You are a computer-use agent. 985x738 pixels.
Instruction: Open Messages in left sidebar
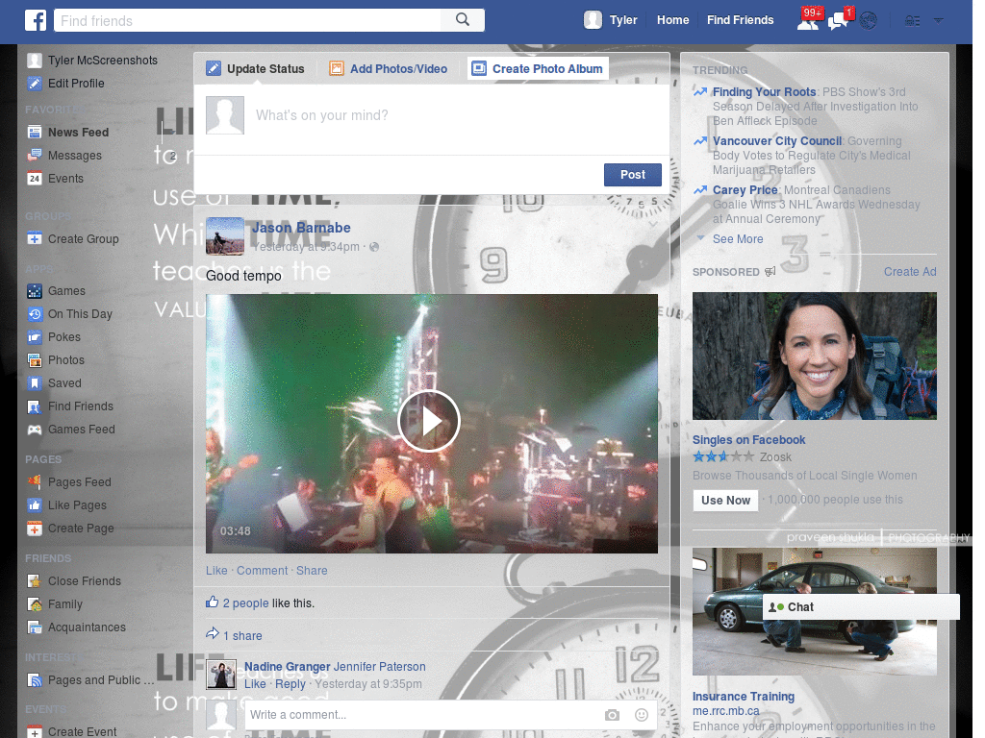point(75,156)
